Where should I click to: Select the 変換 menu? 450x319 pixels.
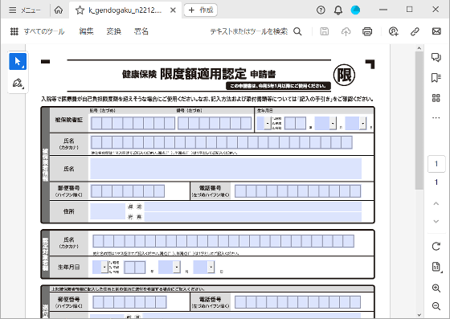pos(113,31)
